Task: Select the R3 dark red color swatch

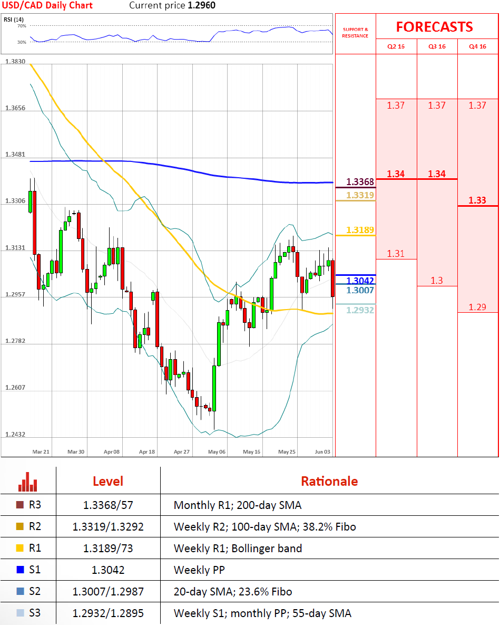Action: coord(20,505)
